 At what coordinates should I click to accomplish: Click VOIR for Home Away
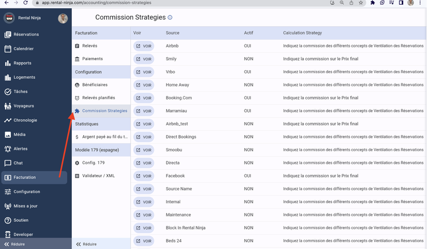click(144, 85)
